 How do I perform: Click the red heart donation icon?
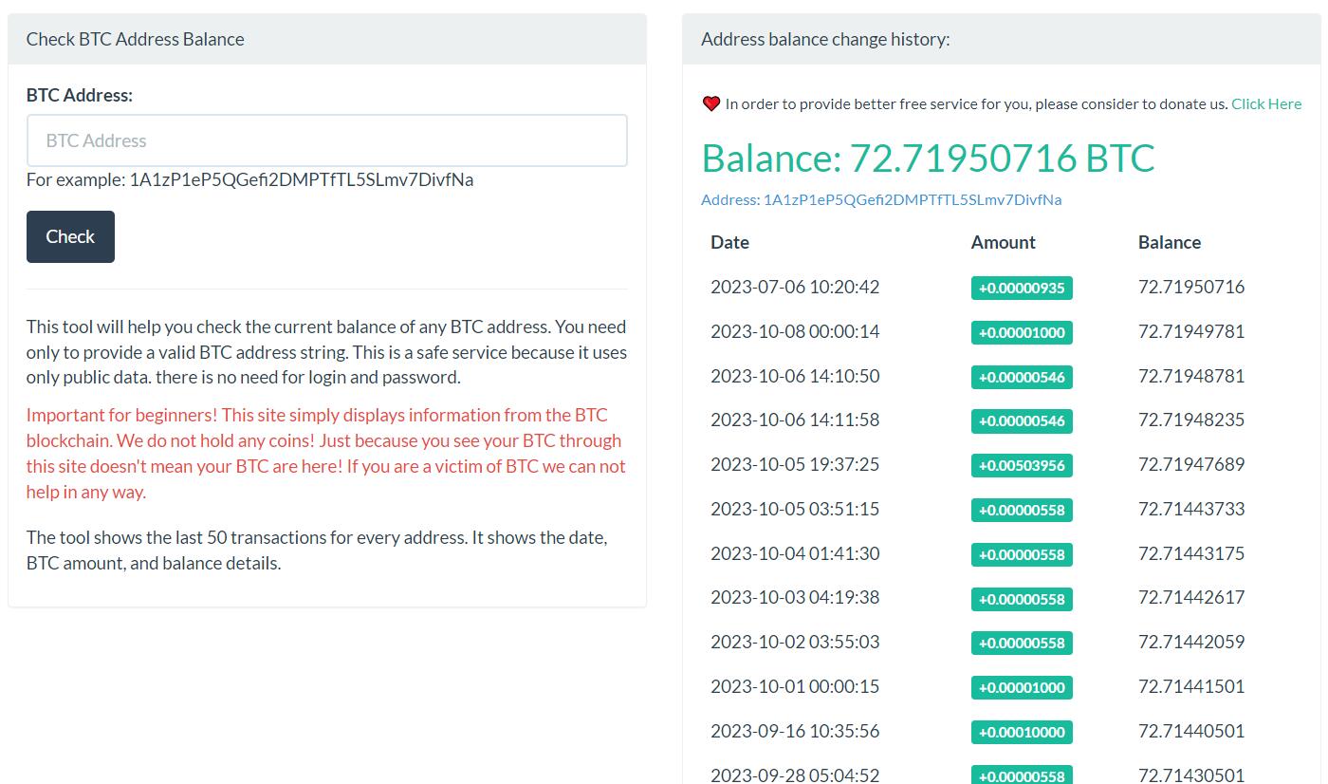pos(711,103)
